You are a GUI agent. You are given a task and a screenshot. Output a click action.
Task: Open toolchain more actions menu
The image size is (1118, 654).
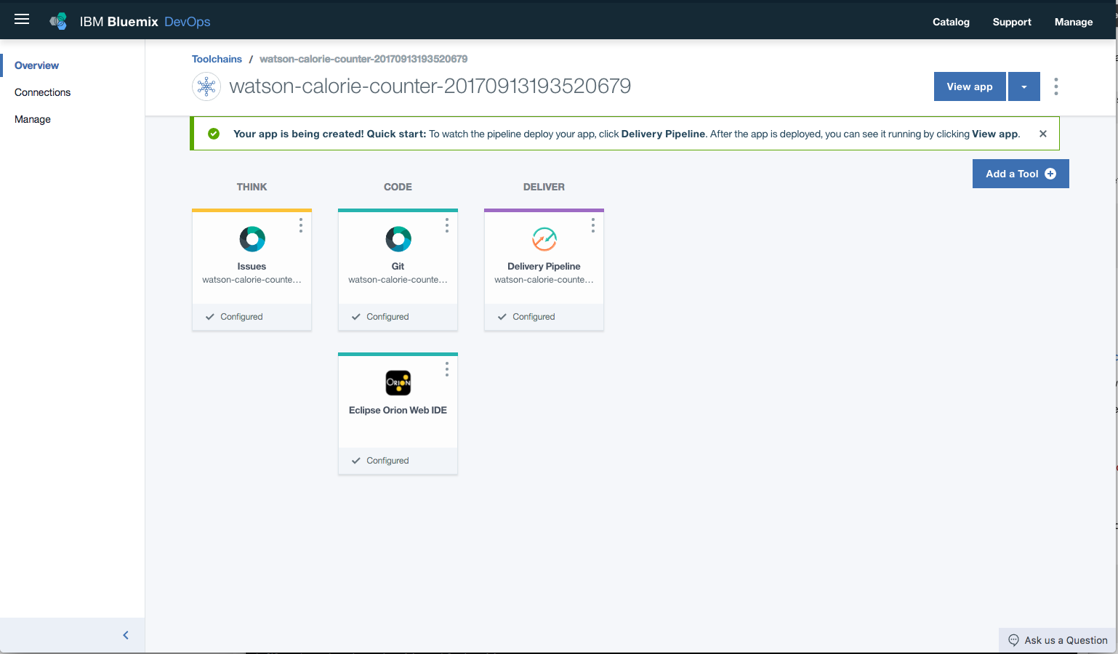click(x=1056, y=86)
